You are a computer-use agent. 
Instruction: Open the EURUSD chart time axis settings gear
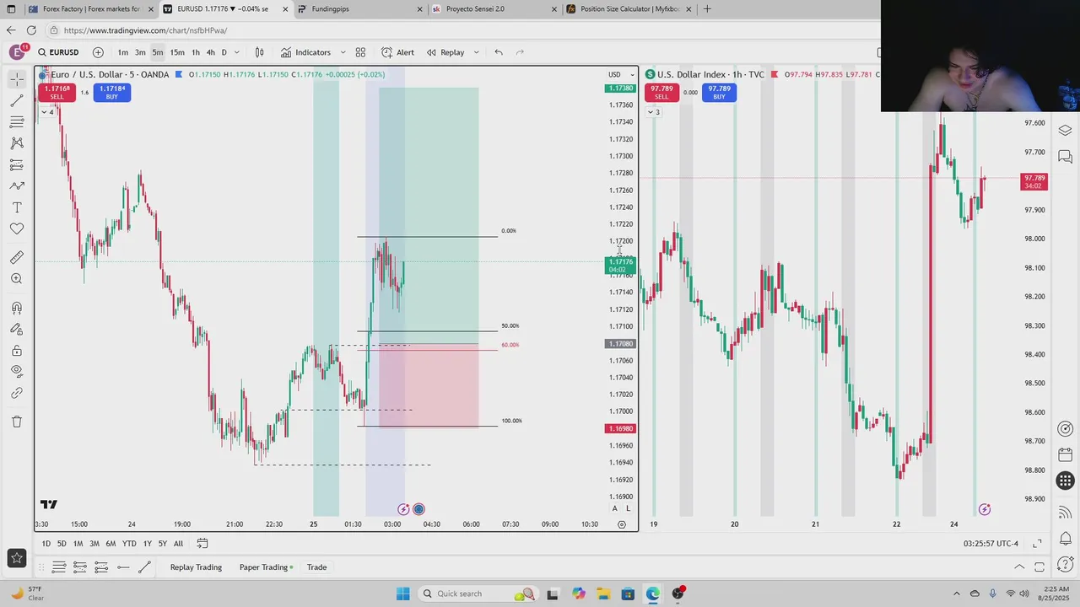[622, 524]
